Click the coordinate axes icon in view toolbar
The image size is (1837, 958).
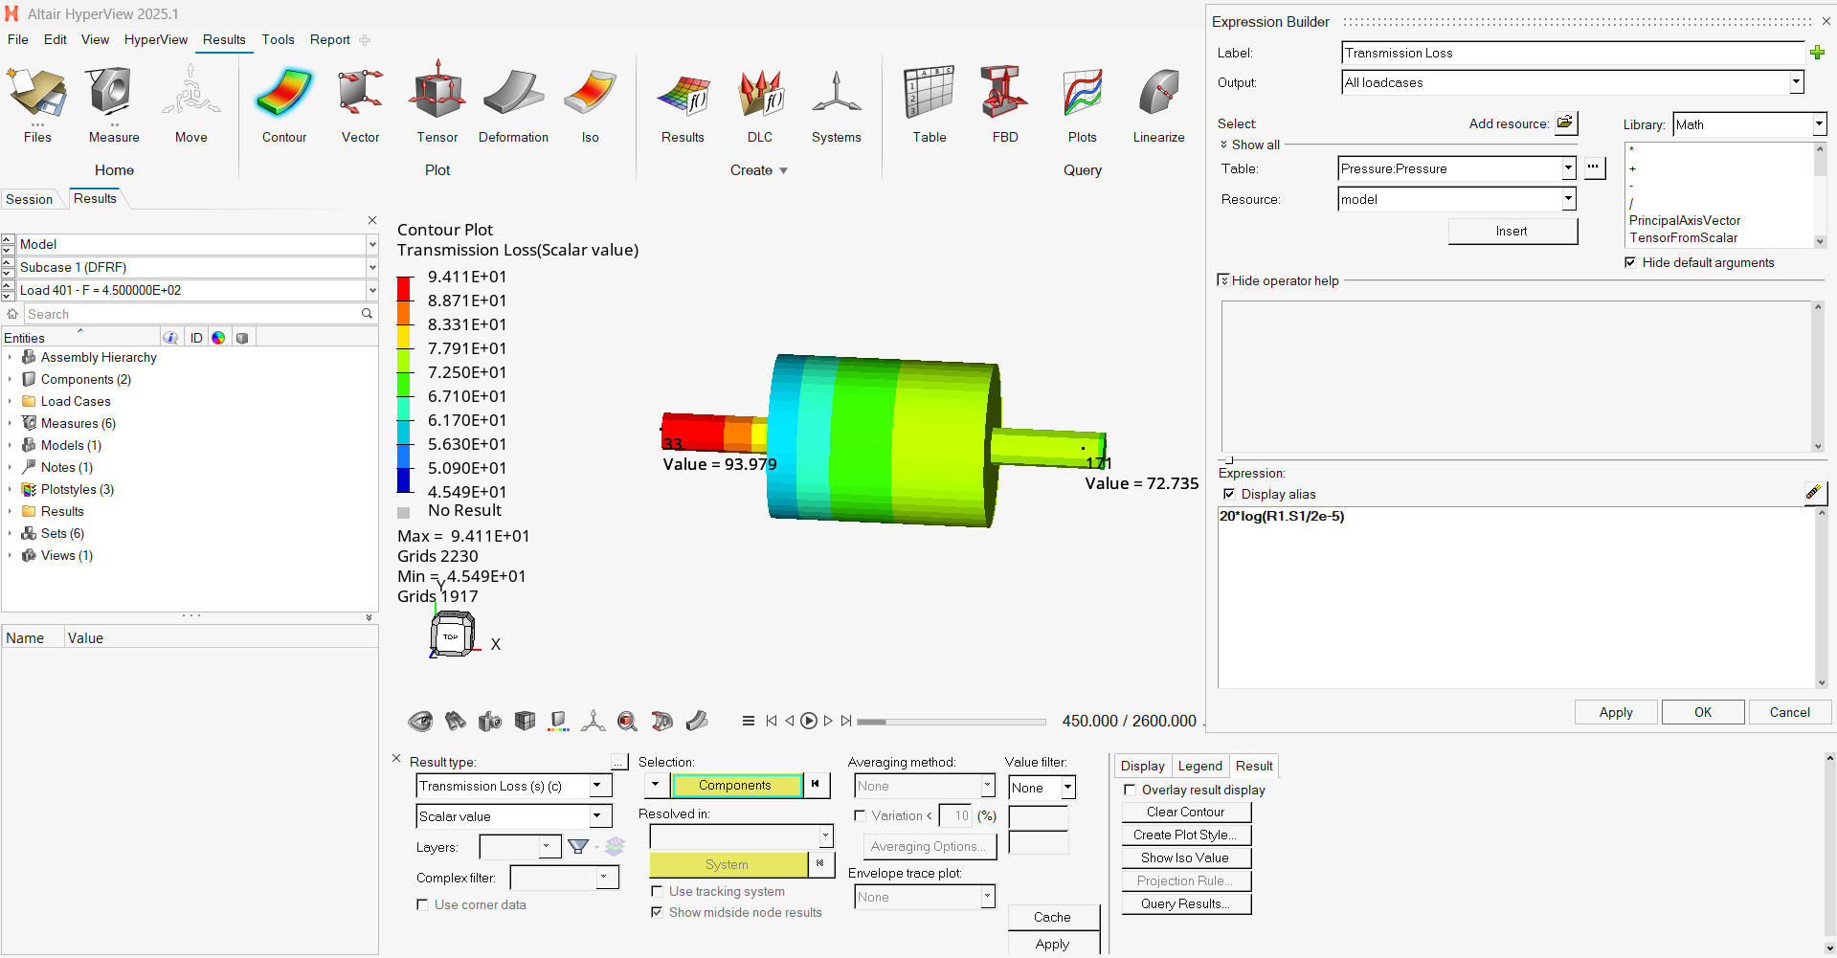594,721
